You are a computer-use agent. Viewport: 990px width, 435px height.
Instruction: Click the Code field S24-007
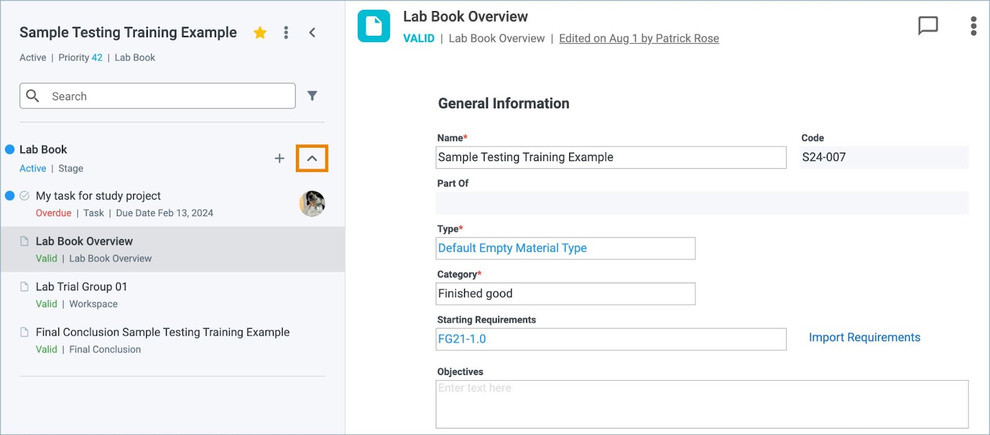884,158
